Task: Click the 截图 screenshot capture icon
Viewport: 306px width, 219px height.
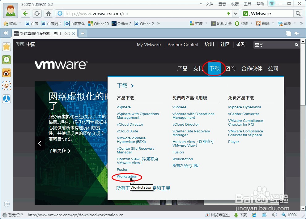Action: pos(284,23)
